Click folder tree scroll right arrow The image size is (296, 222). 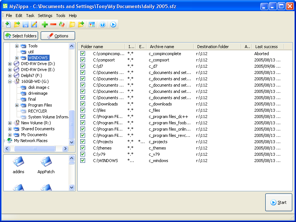(65, 149)
